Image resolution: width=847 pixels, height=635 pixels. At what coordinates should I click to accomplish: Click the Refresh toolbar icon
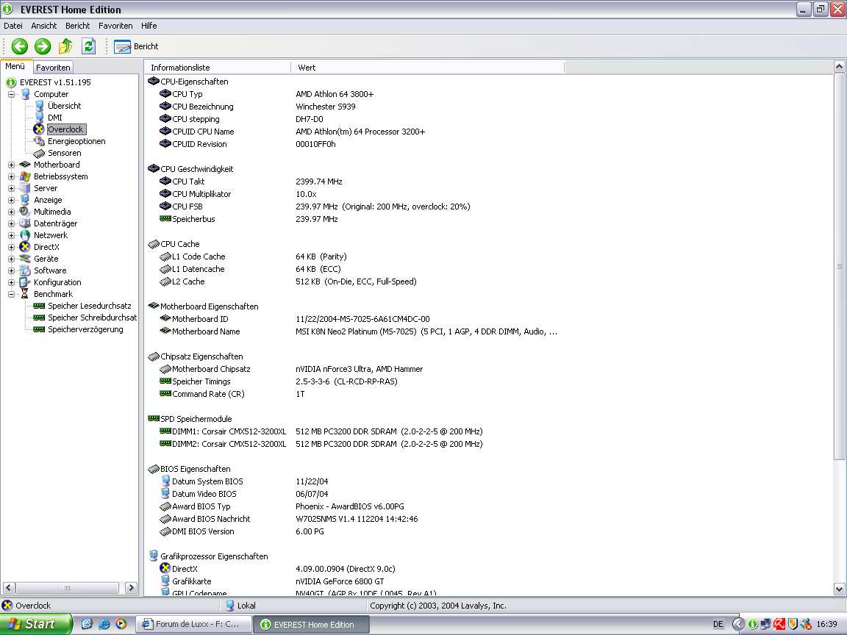click(x=88, y=46)
